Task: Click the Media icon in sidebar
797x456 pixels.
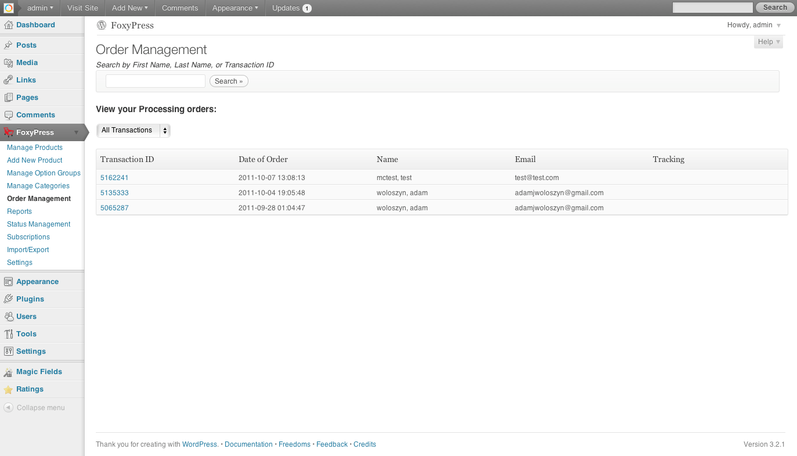Action: click(x=9, y=63)
